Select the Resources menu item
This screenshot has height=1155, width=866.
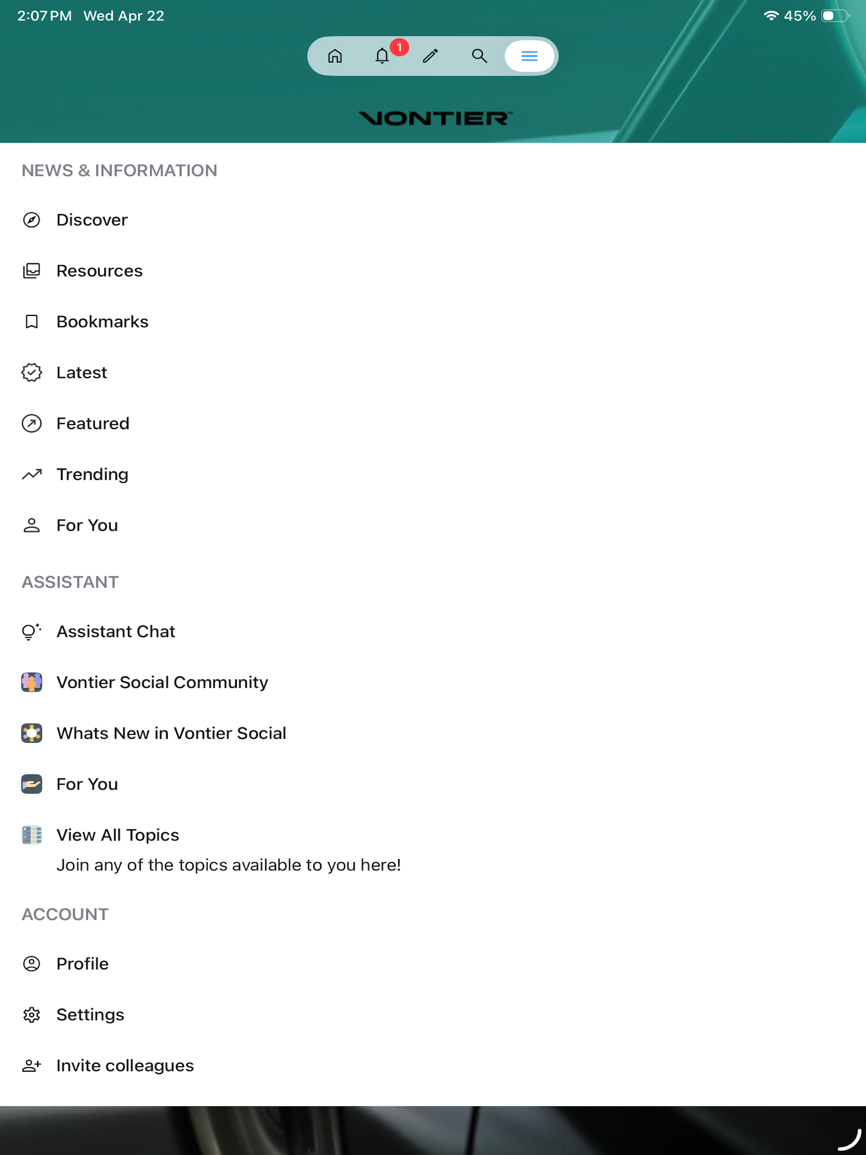click(x=433, y=271)
